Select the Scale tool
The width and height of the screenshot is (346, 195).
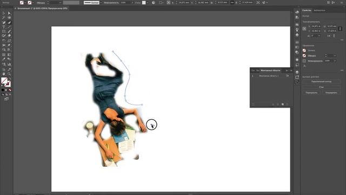pos(9,41)
